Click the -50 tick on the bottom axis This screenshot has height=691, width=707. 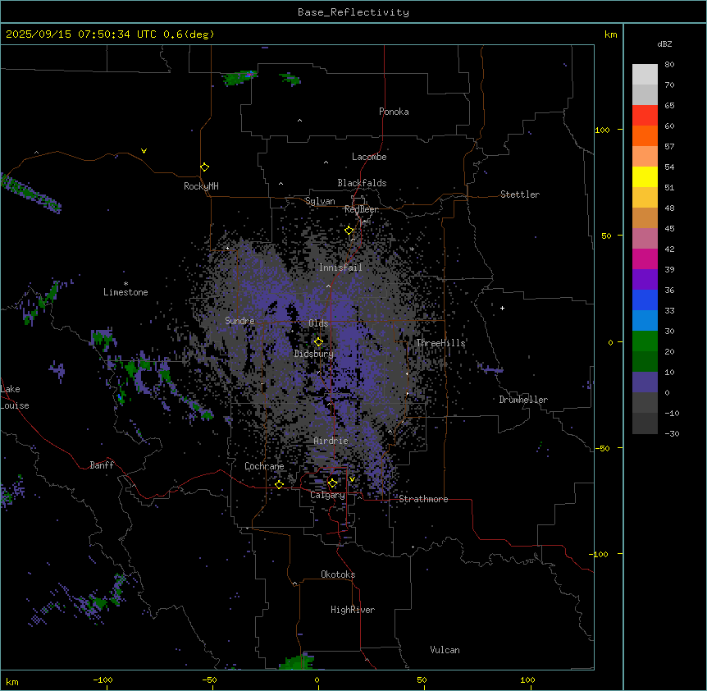coord(209,680)
